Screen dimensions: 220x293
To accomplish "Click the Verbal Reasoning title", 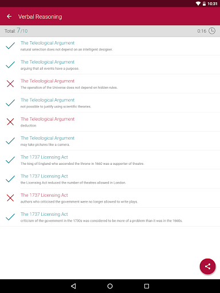I will coord(40,17).
